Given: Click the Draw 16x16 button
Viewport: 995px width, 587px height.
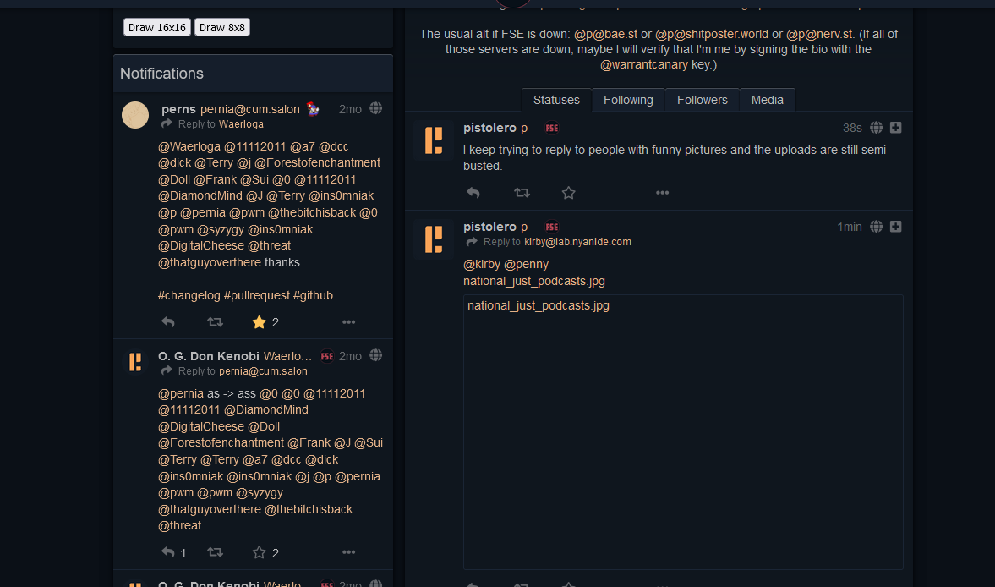Looking at the screenshot, I should [x=157, y=27].
